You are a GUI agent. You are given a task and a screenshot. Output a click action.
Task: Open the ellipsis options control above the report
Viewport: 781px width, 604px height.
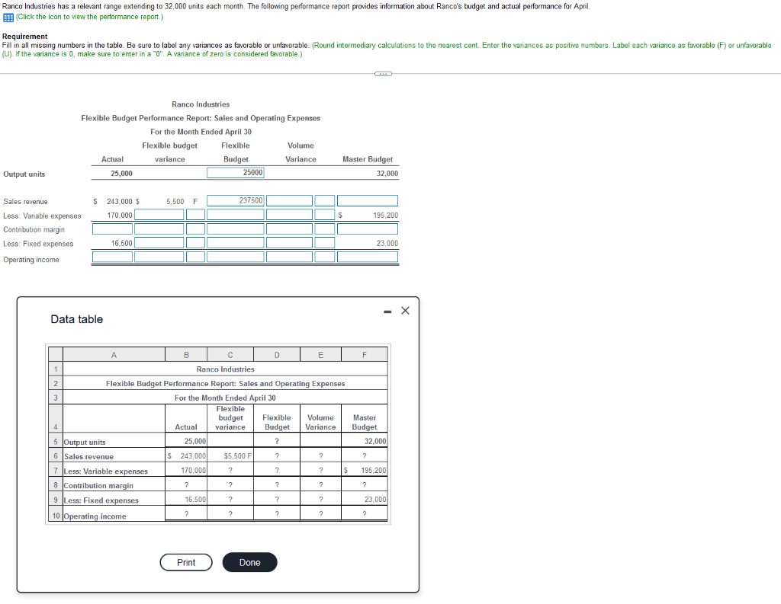[384, 73]
